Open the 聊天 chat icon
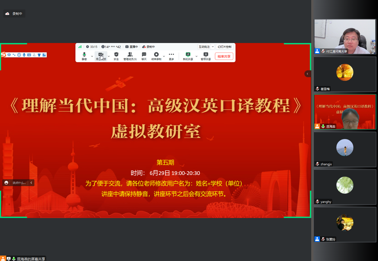Screen dimensions: 378x261 (x=144, y=56)
